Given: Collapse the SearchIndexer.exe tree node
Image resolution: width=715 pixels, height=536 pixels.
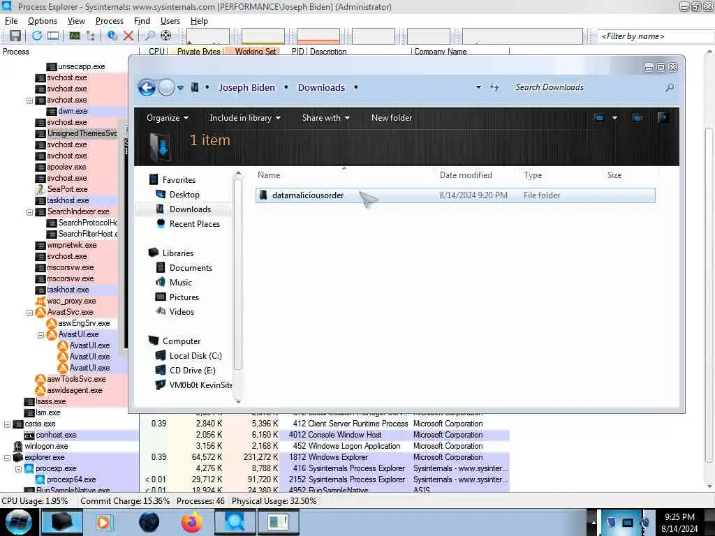Looking at the screenshot, I should click(29, 212).
